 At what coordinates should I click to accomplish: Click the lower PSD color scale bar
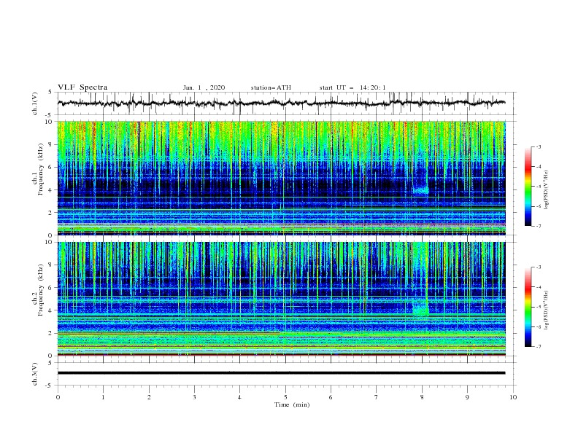528,307
